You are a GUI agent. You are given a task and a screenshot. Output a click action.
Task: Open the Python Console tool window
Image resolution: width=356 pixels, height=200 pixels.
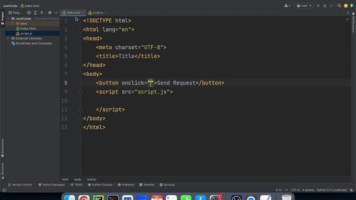100,185
